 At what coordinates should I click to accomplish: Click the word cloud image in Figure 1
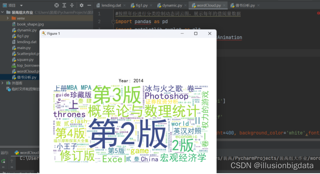click(x=131, y=124)
